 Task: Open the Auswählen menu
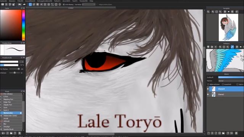coord(30,1)
